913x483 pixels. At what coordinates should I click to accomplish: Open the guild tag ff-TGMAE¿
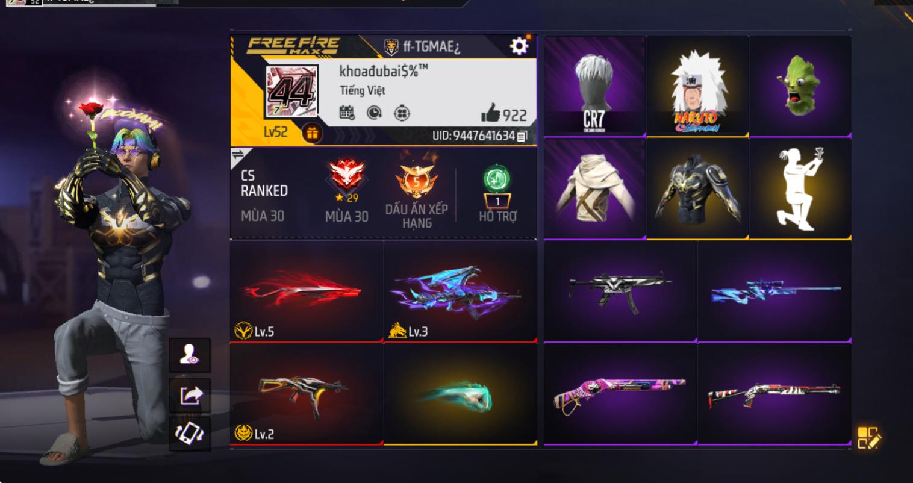click(422, 46)
